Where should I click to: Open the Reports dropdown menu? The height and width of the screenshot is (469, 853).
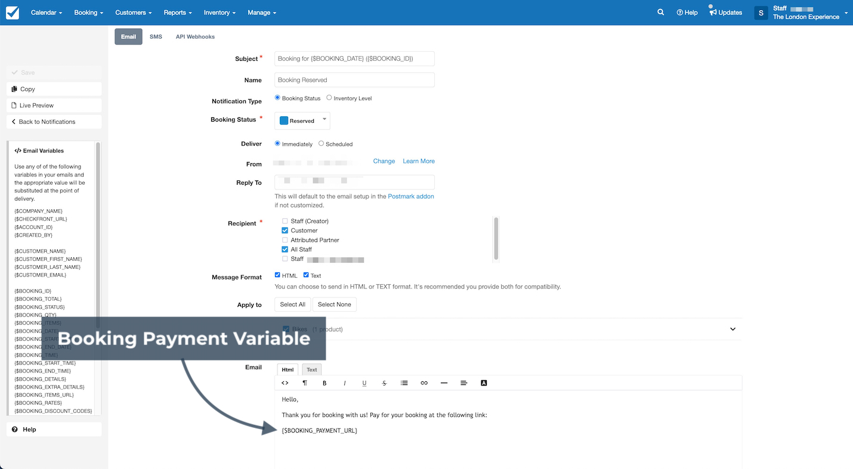(178, 13)
